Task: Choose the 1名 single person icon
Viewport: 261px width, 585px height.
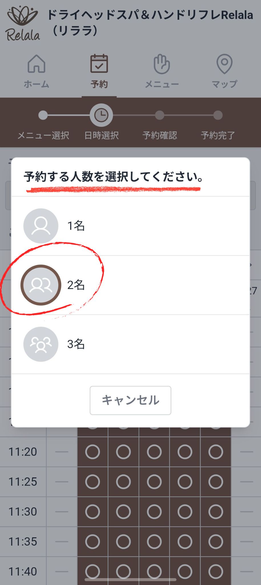Action: click(41, 226)
